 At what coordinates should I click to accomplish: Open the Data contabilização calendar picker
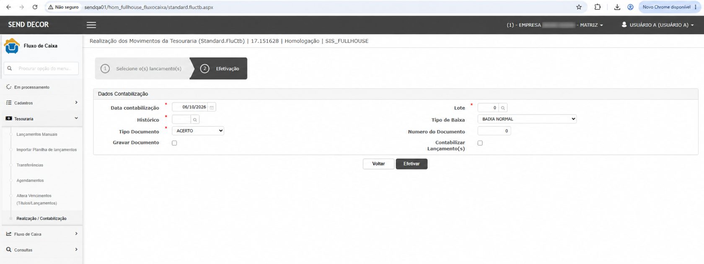pyautogui.click(x=212, y=108)
